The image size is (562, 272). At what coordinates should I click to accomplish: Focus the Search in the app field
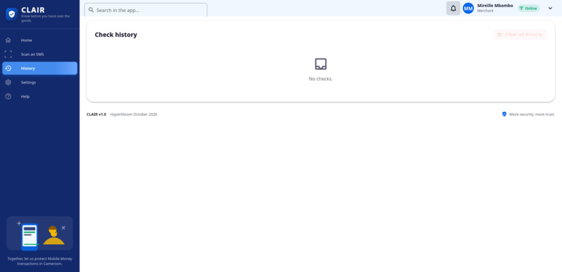tap(146, 10)
